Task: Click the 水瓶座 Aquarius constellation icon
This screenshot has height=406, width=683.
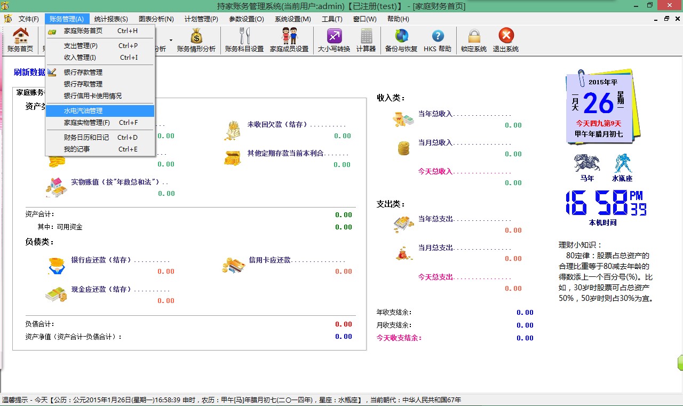Action: [622, 163]
